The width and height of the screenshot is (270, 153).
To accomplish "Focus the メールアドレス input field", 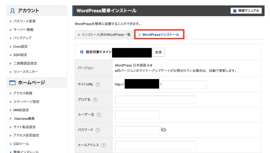I will (156, 145).
